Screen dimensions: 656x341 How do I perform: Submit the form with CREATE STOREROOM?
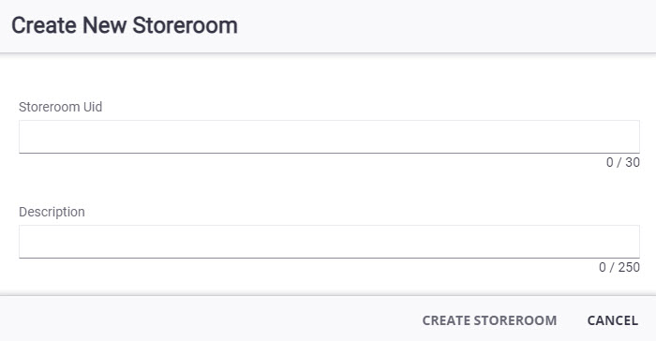tap(489, 320)
